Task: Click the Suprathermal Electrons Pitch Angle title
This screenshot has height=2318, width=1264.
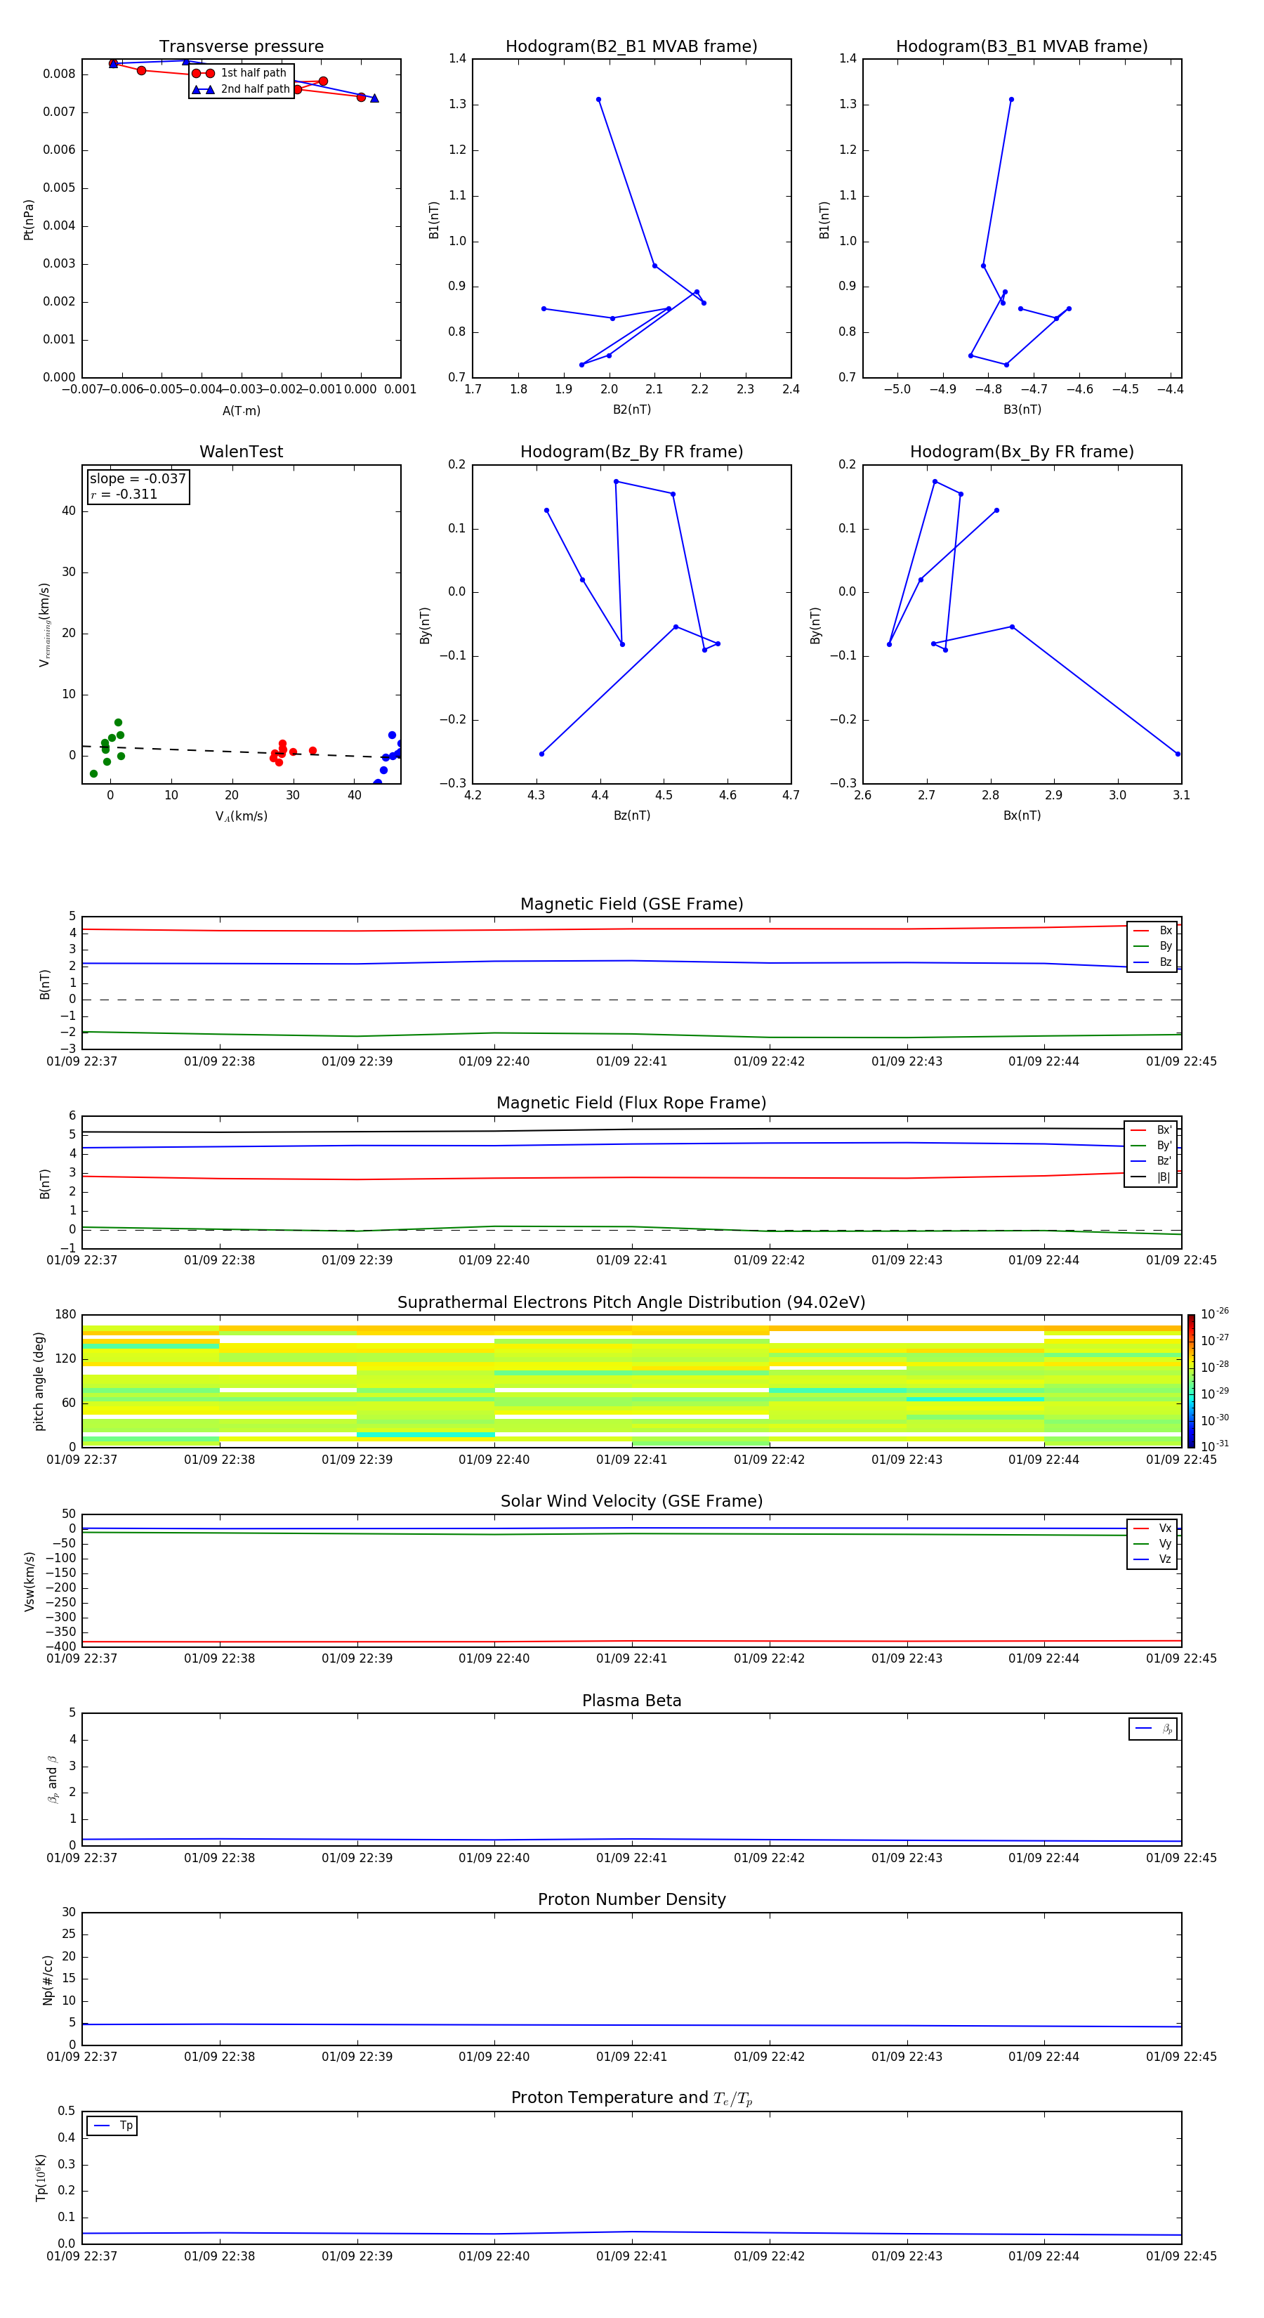Action: click(631, 1302)
